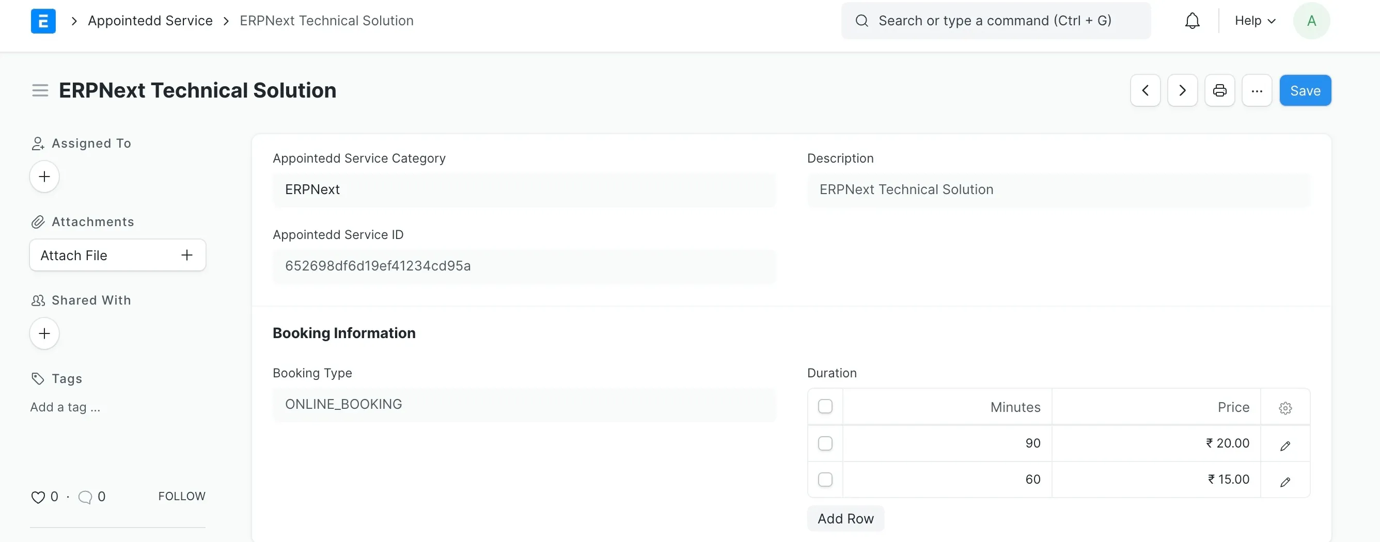Edit the 60 minutes row

coord(1285,482)
